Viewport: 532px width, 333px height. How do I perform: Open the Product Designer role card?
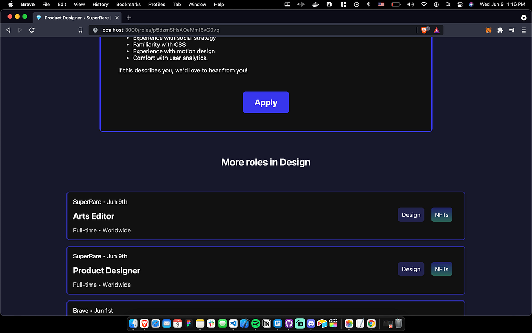tap(265, 271)
